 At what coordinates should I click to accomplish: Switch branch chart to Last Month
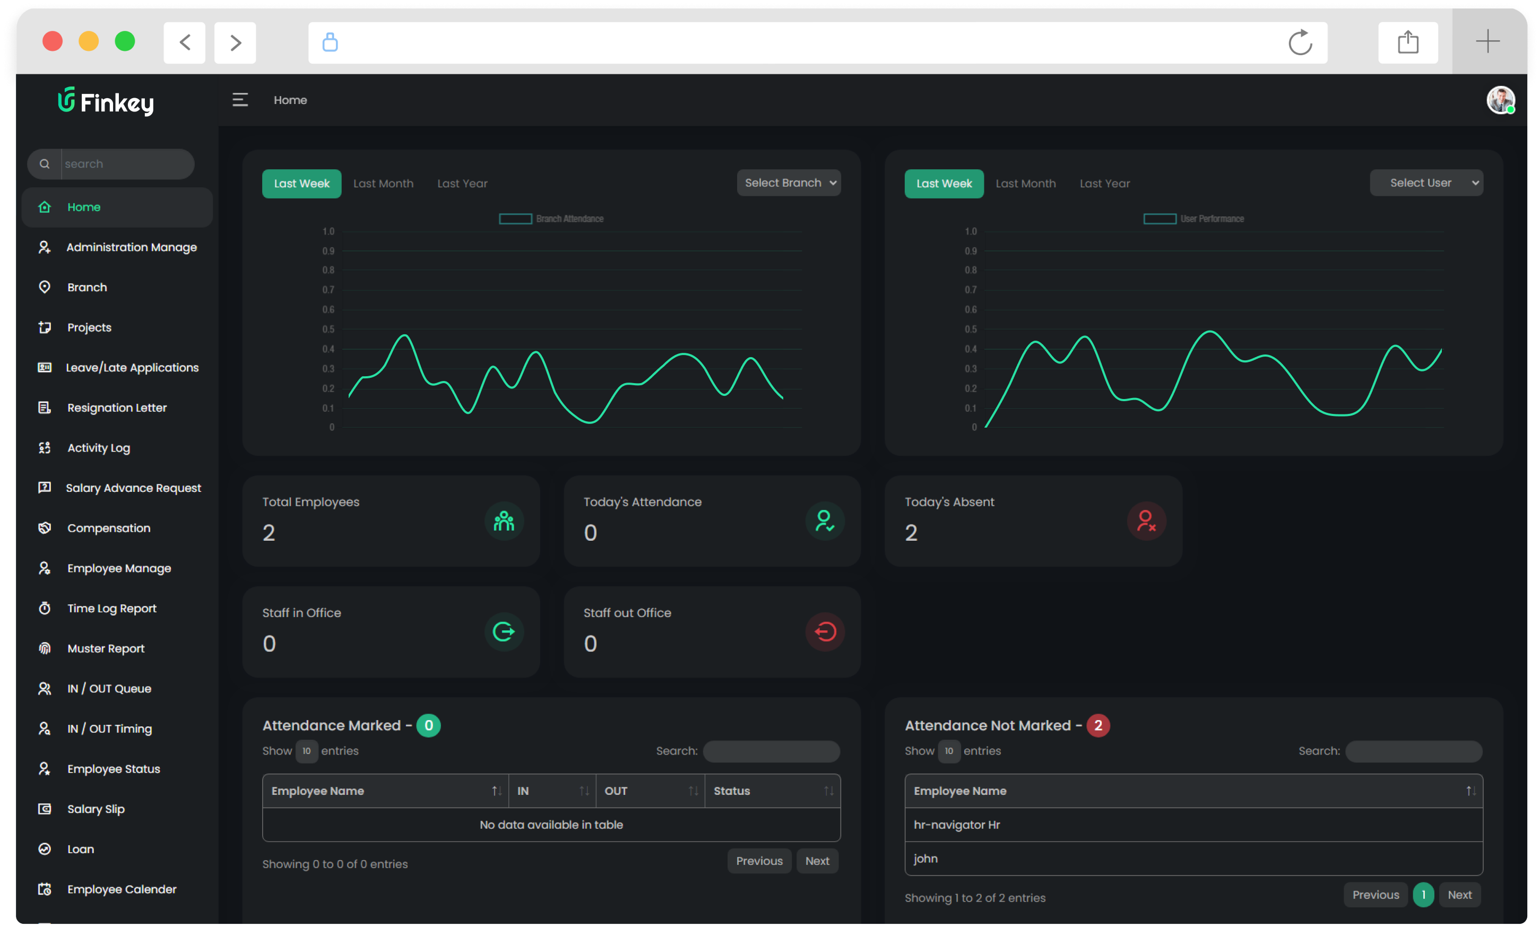(383, 184)
